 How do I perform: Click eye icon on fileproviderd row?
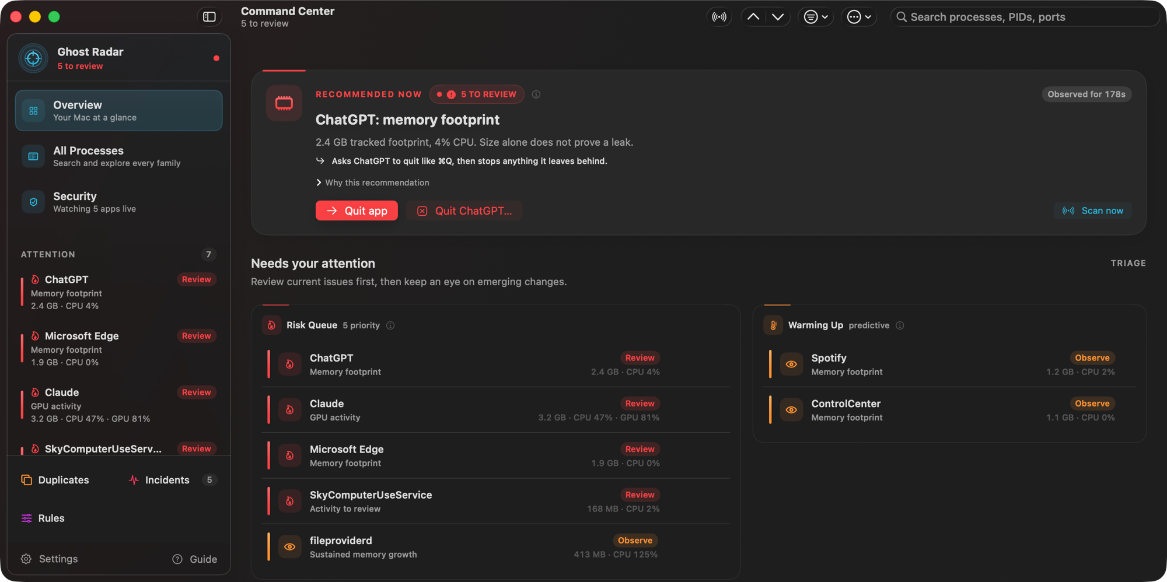pyautogui.click(x=289, y=547)
